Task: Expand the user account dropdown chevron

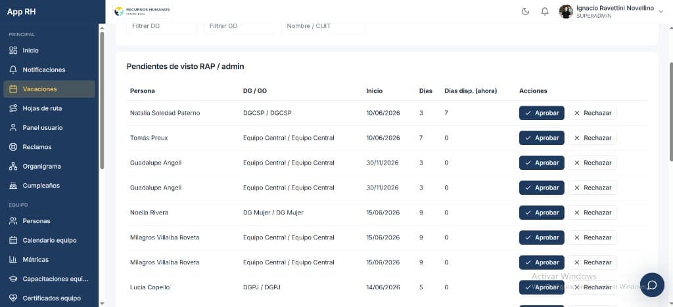Action: tap(661, 12)
